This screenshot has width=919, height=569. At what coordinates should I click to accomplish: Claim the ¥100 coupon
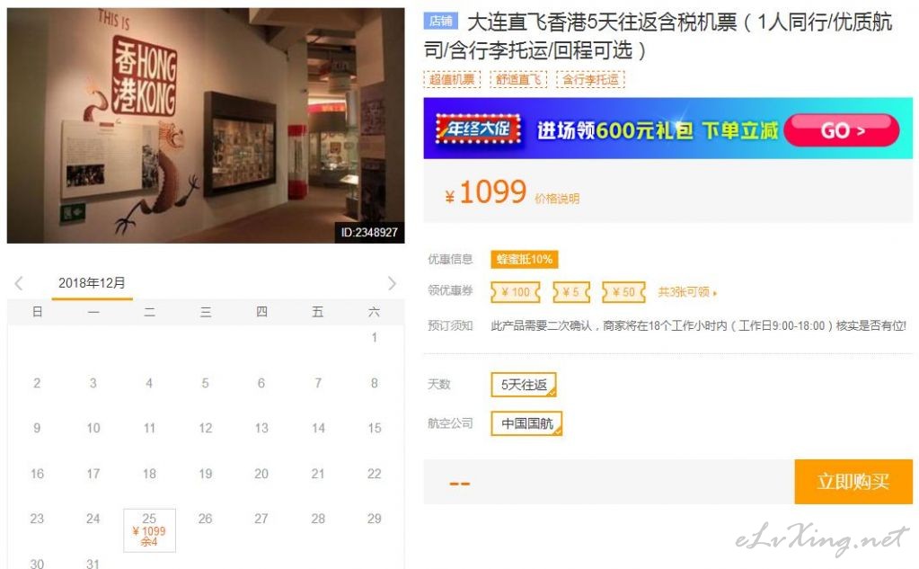pyautogui.click(x=515, y=291)
